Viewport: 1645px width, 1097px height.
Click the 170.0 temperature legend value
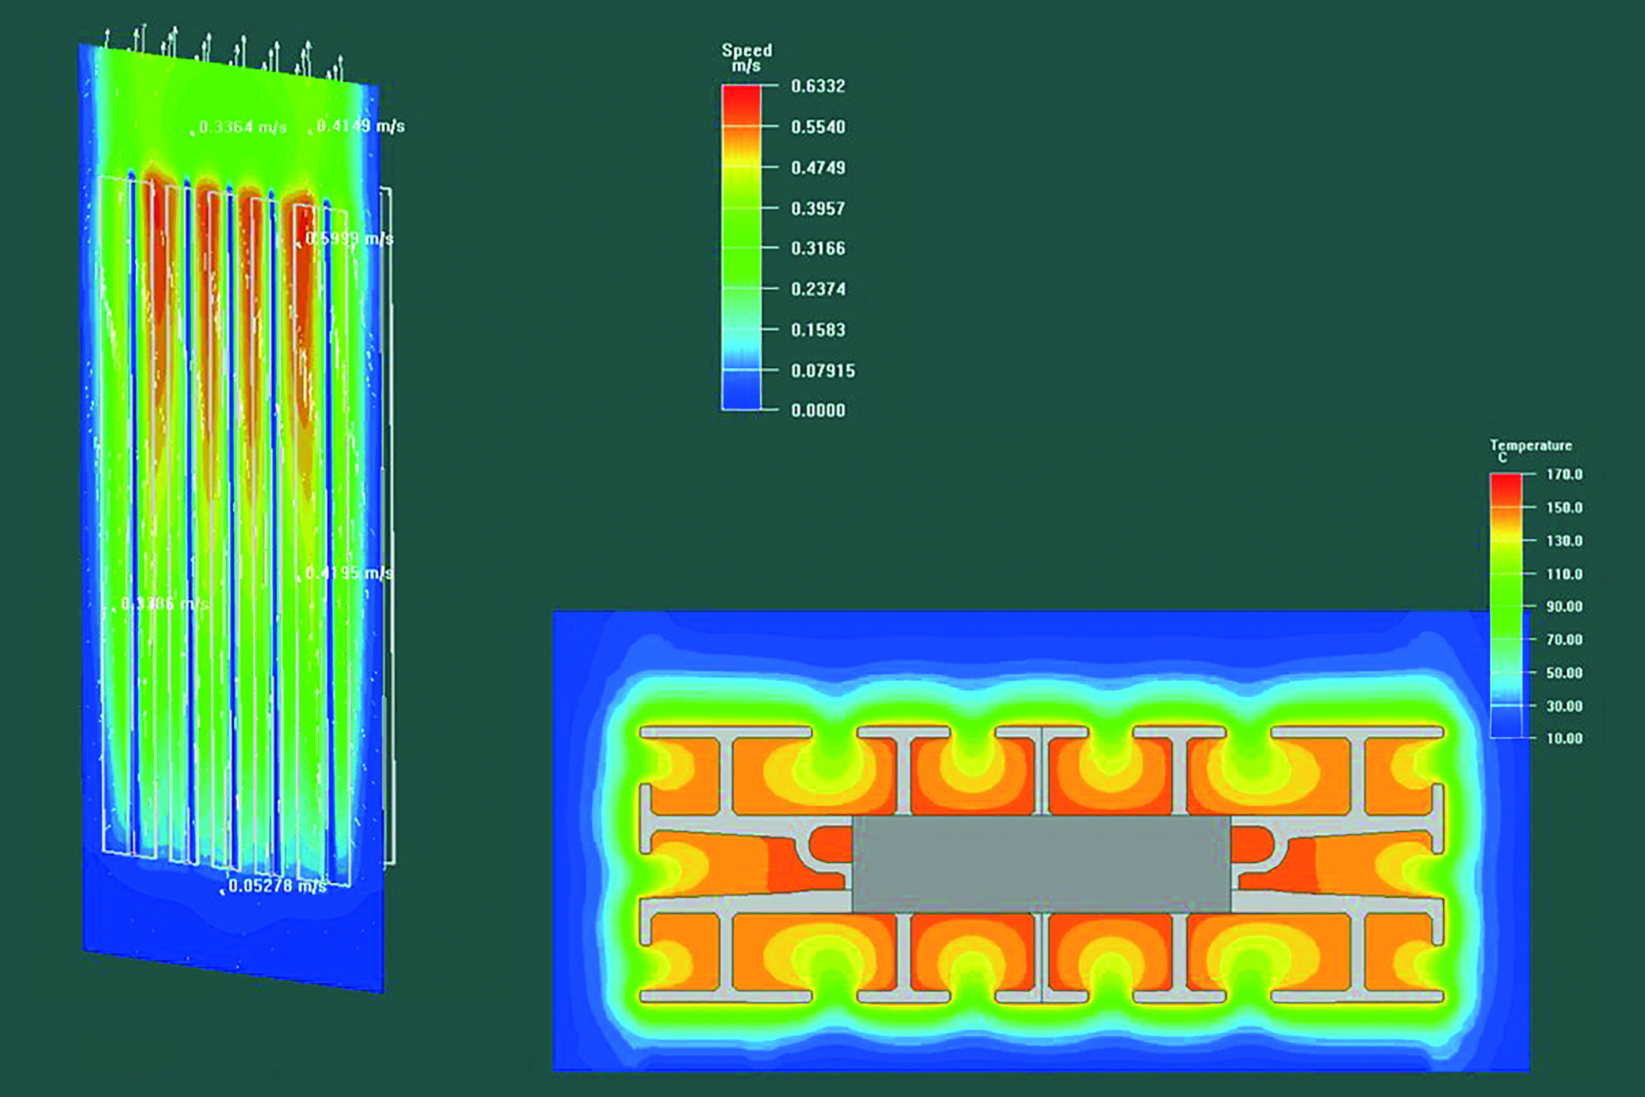click(x=1564, y=474)
